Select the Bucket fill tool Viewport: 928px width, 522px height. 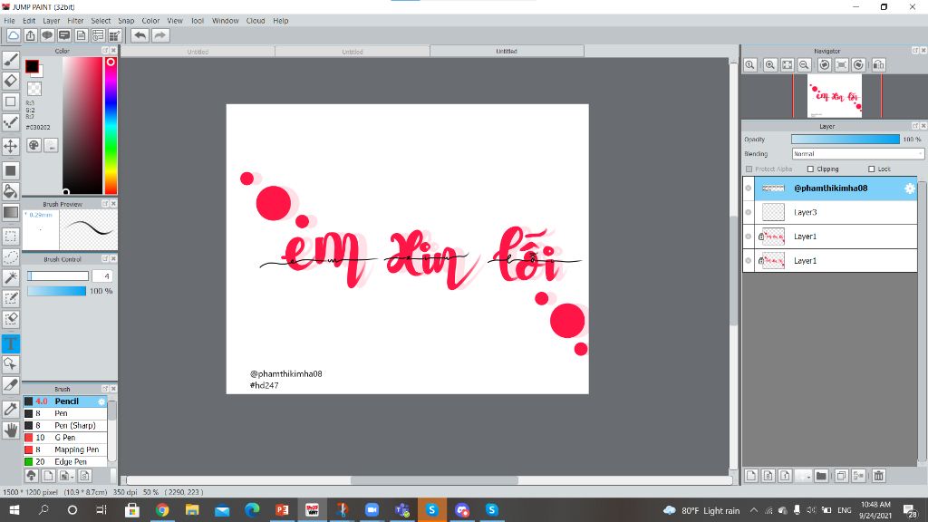(x=11, y=191)
